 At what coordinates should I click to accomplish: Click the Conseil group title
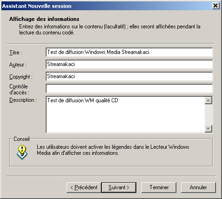21,139
